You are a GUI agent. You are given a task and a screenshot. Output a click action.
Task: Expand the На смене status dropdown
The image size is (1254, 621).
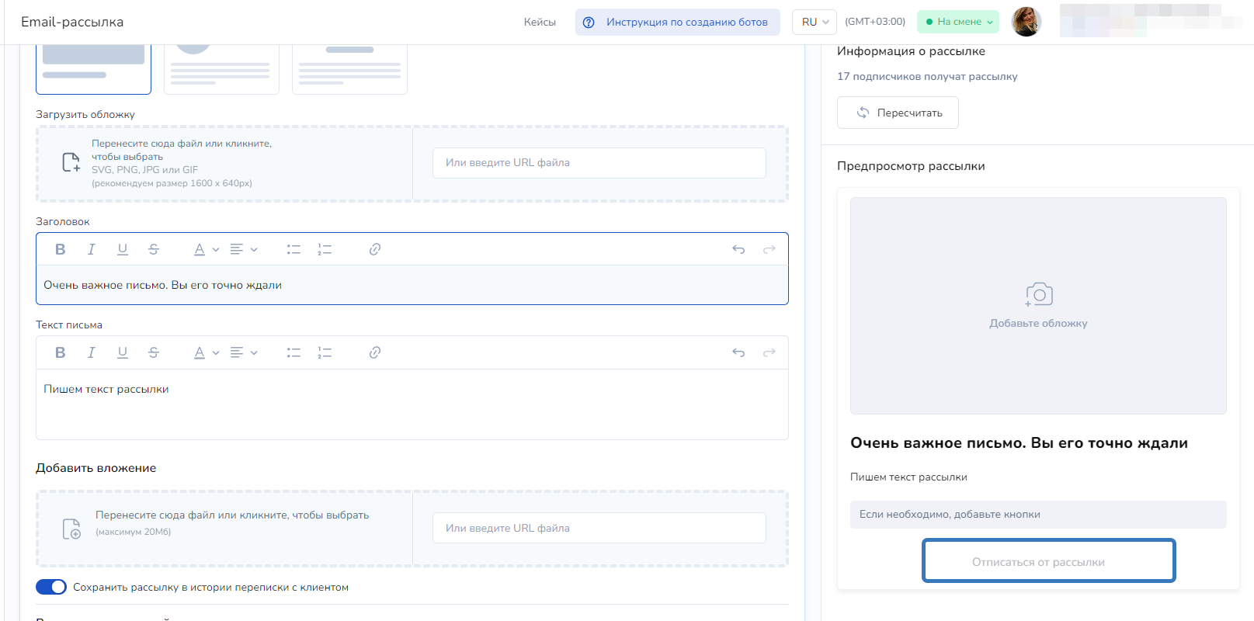958,22
